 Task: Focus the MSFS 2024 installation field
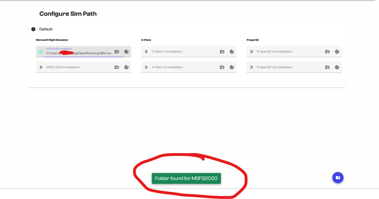point(76,67)
